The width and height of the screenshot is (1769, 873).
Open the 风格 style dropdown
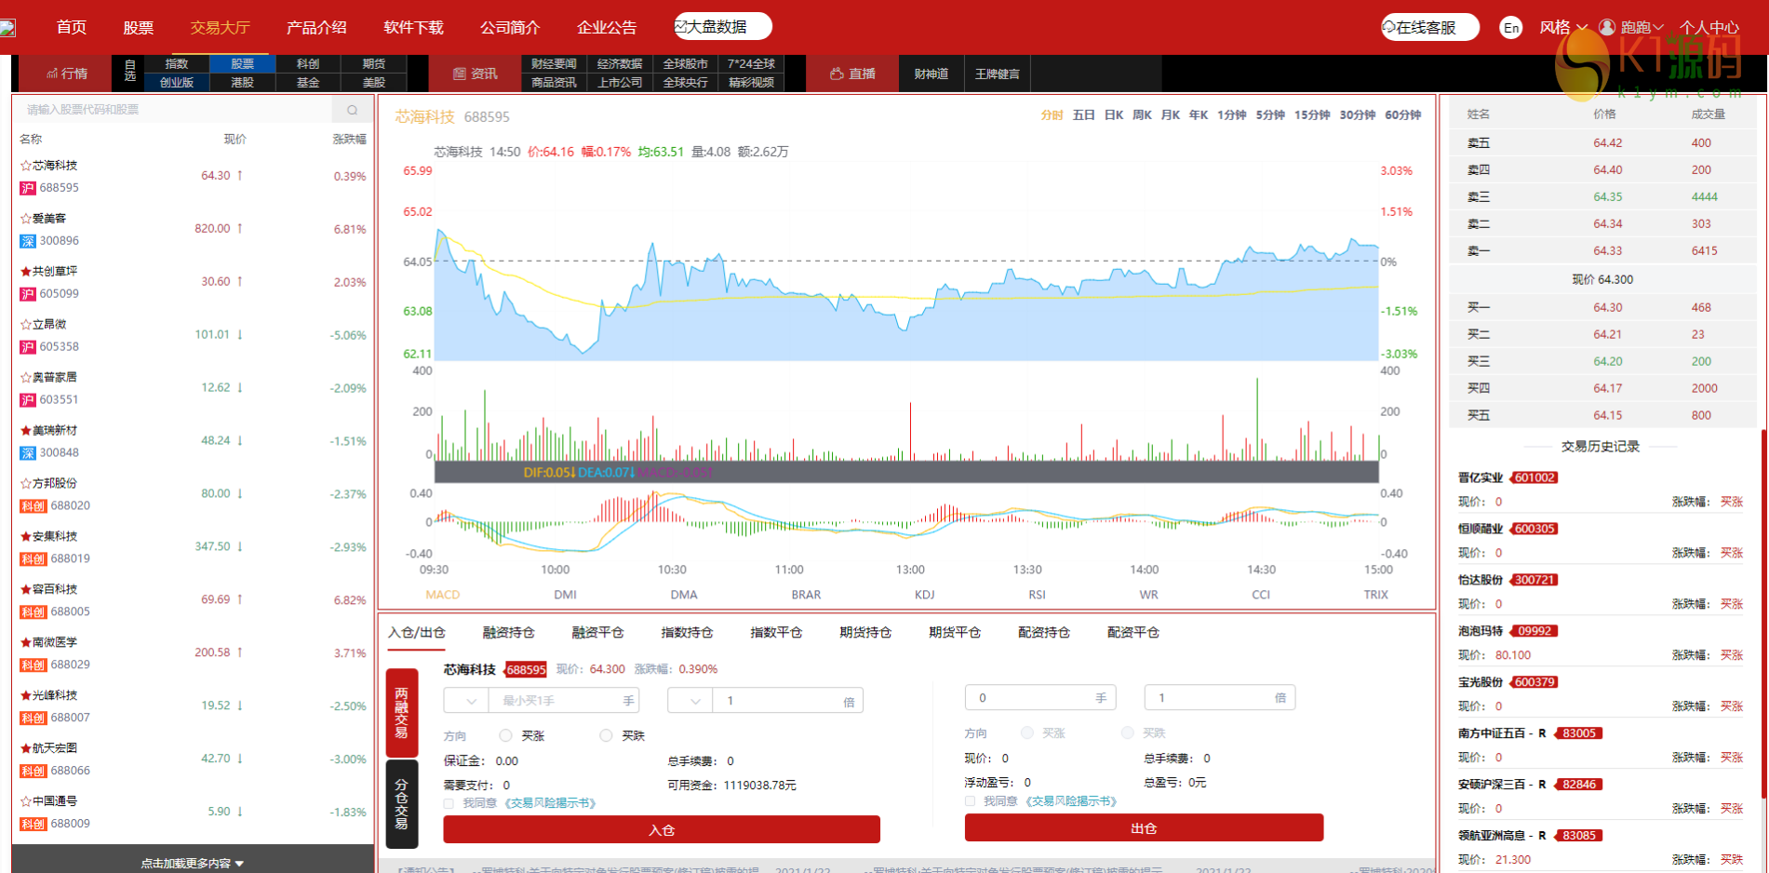[x=1562, y=28]
